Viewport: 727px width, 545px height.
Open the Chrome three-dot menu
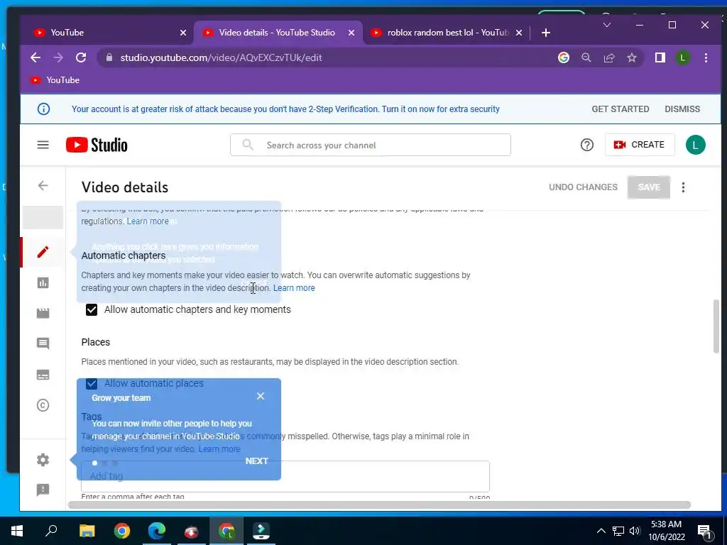(x=706, y=57)
